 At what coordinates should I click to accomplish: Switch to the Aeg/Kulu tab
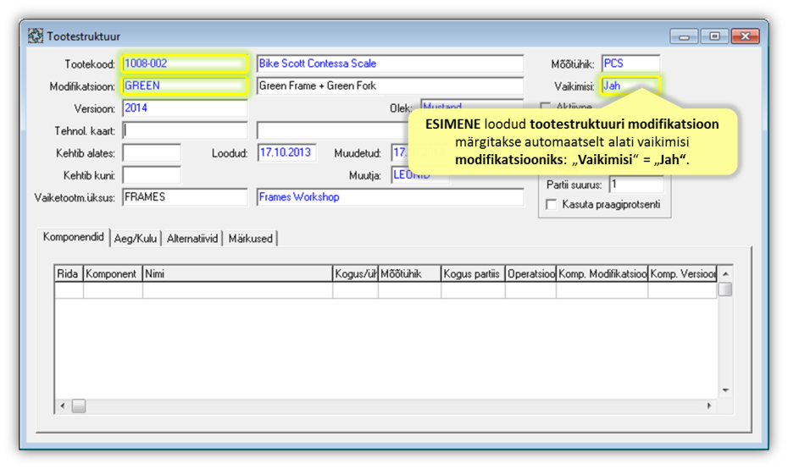tap(136, 239)
